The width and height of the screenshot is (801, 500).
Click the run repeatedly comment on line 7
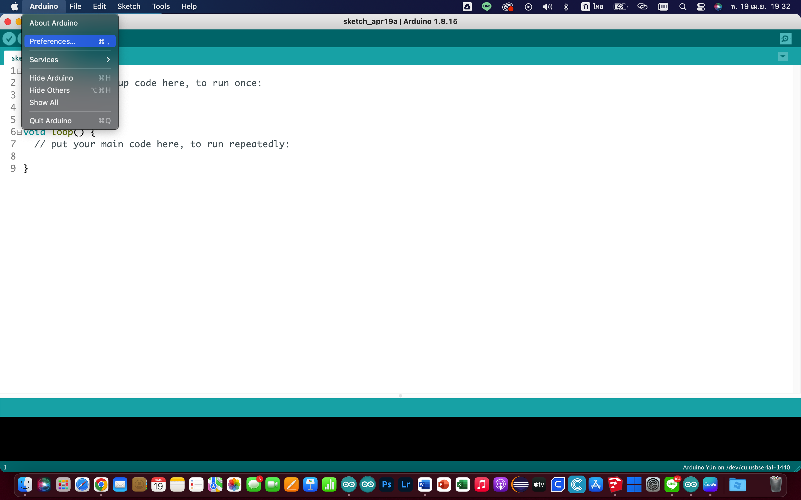point(162,144)
